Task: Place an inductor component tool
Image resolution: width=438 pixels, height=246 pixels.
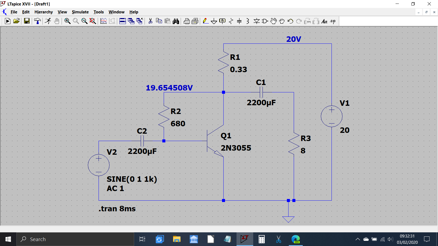Action: tap(248, 21)
